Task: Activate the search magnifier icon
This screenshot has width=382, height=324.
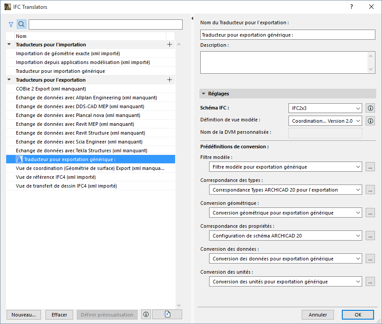Action: pos(21,24)
